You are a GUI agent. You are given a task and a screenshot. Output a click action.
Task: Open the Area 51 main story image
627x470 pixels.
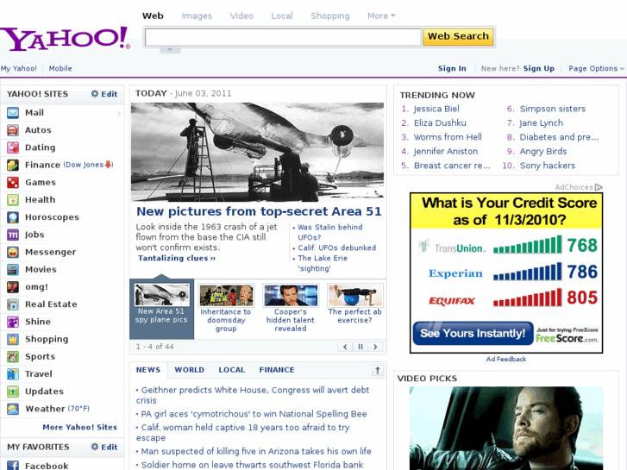click(x=257, y=152)
